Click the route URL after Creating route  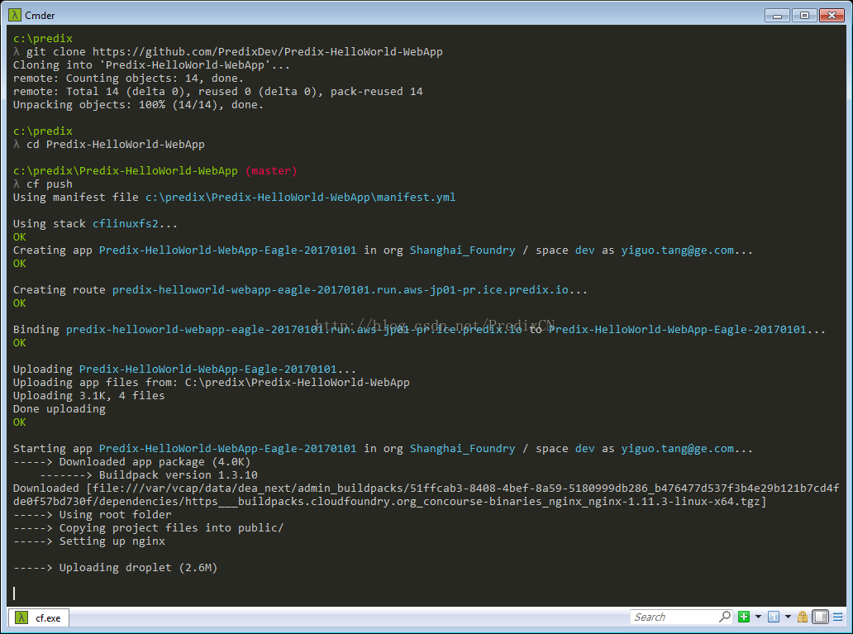tap(340, 289)
